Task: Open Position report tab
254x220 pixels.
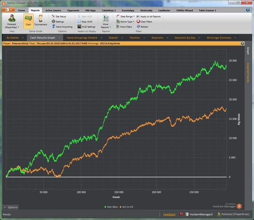Action: click(135, 38)
